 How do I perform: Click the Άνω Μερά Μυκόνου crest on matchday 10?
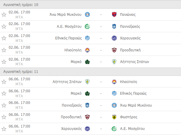pyautogui.click(x=88, y=14)
